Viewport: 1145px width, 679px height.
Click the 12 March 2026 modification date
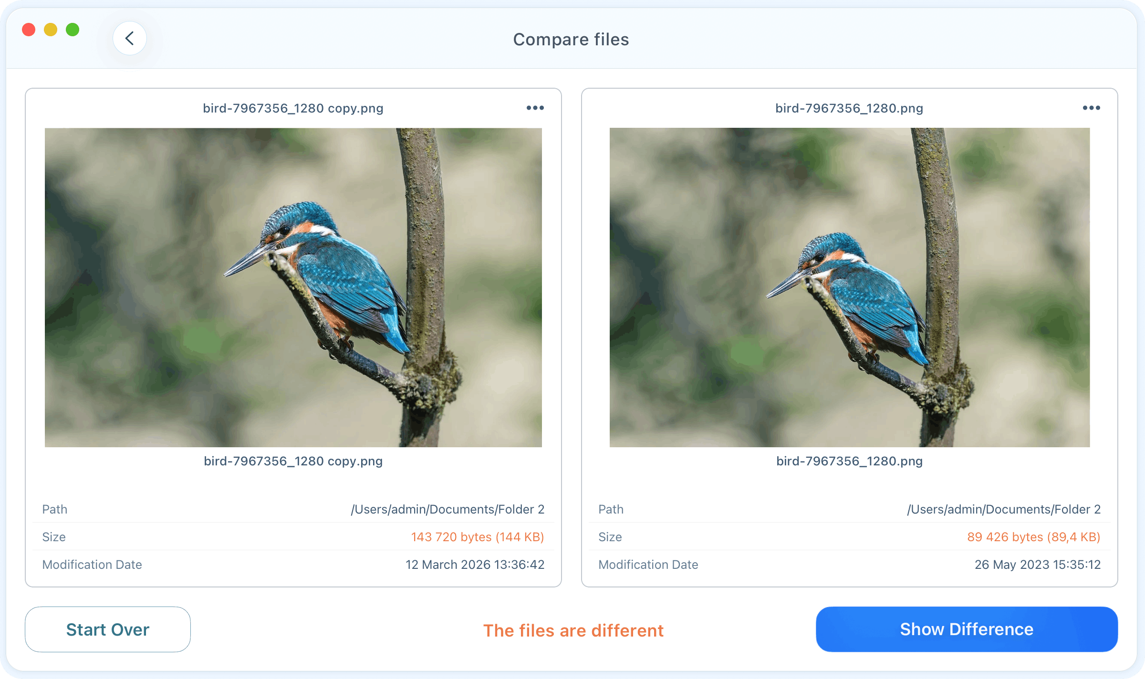coord(475,565)
